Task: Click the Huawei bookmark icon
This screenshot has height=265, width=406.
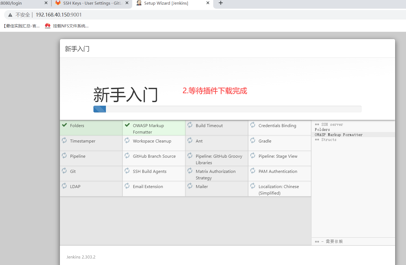Action: click(x=48, y=26)
